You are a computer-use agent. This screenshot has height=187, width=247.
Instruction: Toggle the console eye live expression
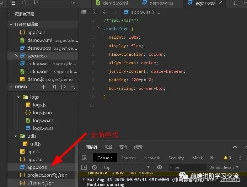coord(160,167)
